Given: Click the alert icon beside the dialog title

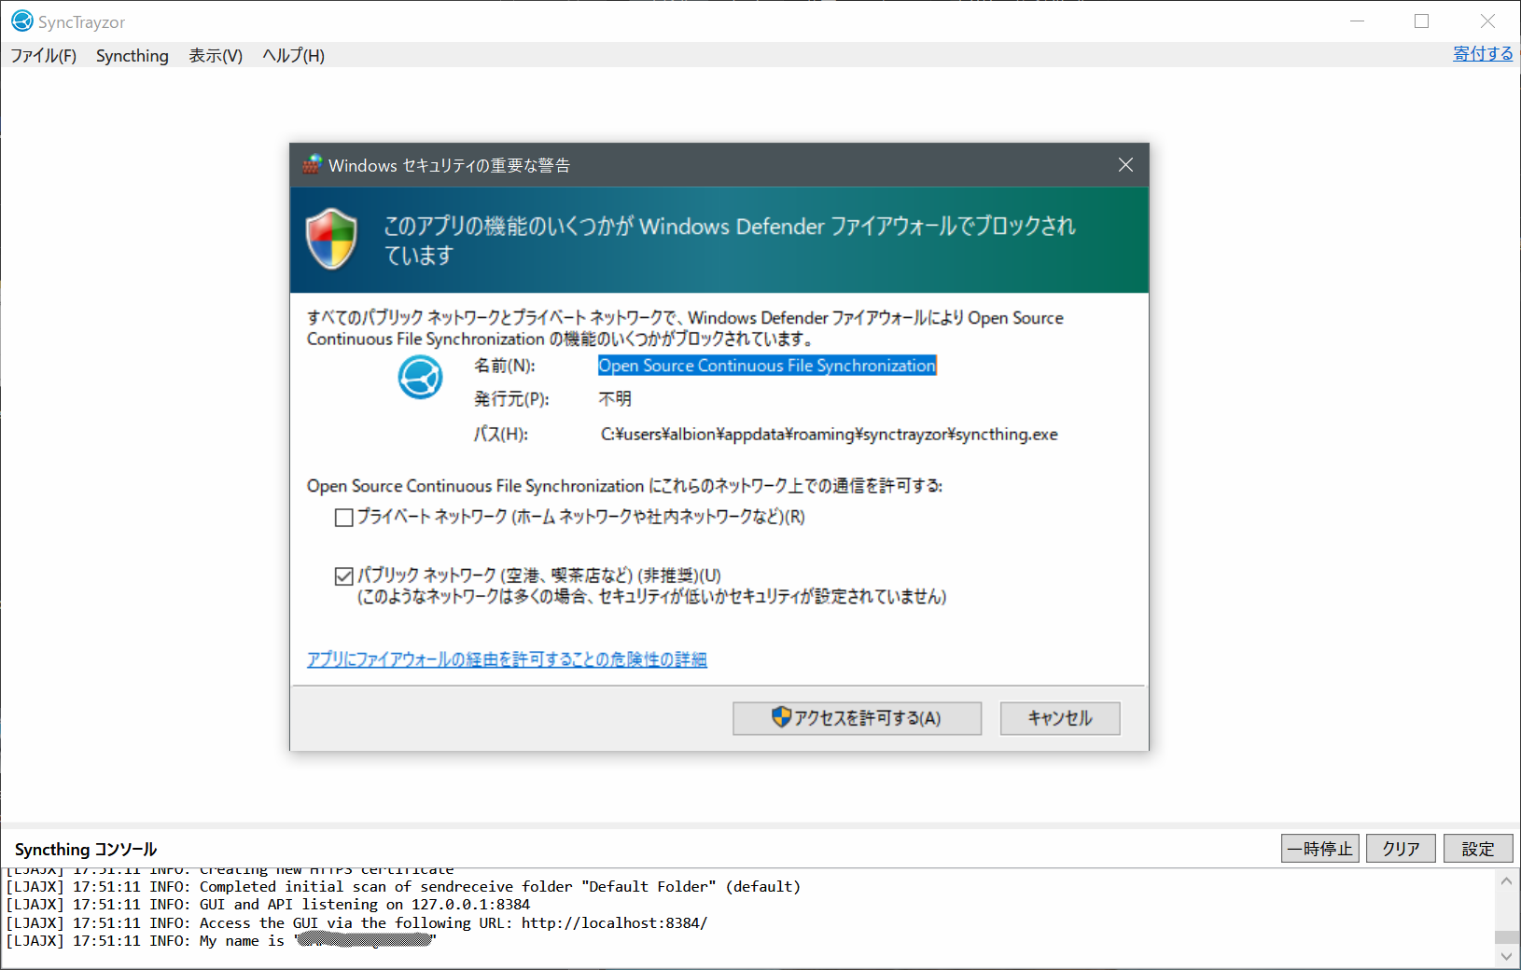Looking at the screenshot, I should [311, 165].
